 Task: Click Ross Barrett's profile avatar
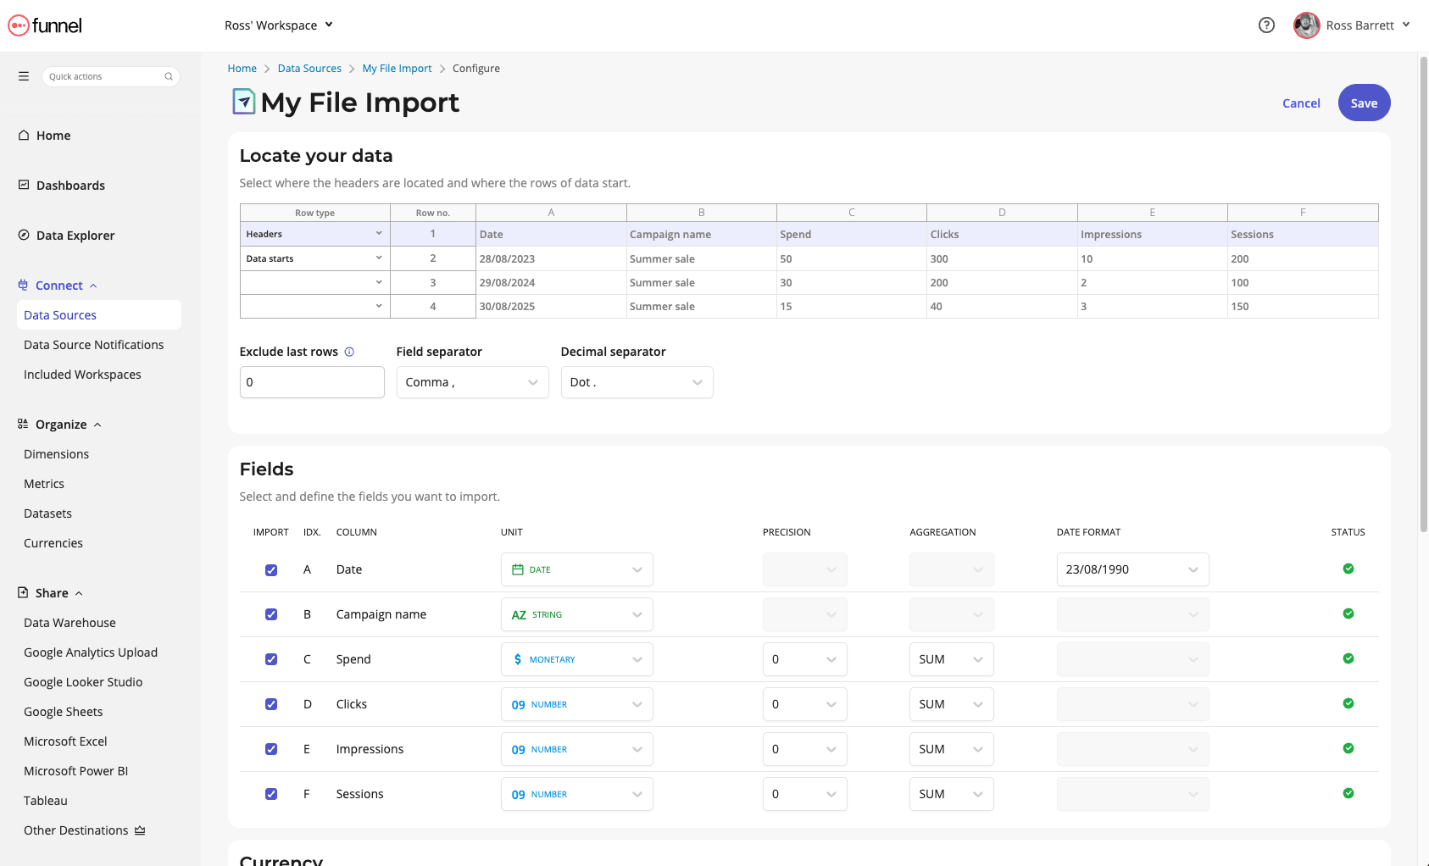tap(1306, 25)
